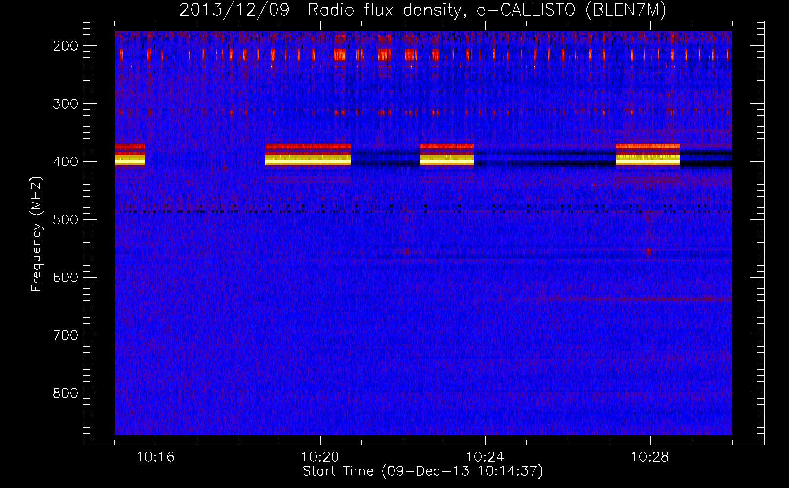Click the 'Start Time (09-Dec-13 10:14:37)' label
Image resolution: width=789 pixels, height=488 pixels.
tap(423, 471)
